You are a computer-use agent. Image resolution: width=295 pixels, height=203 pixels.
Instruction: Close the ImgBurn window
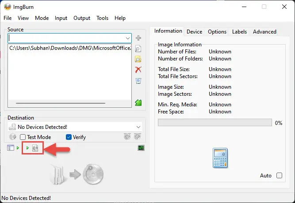point(284,7)
